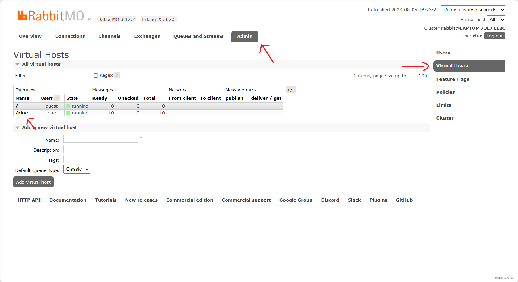Open the Commercial support footer link
This screenshot has height=282, width=518.
click(246, 200)
